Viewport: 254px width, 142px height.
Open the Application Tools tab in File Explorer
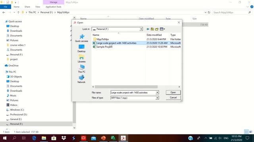54,7
